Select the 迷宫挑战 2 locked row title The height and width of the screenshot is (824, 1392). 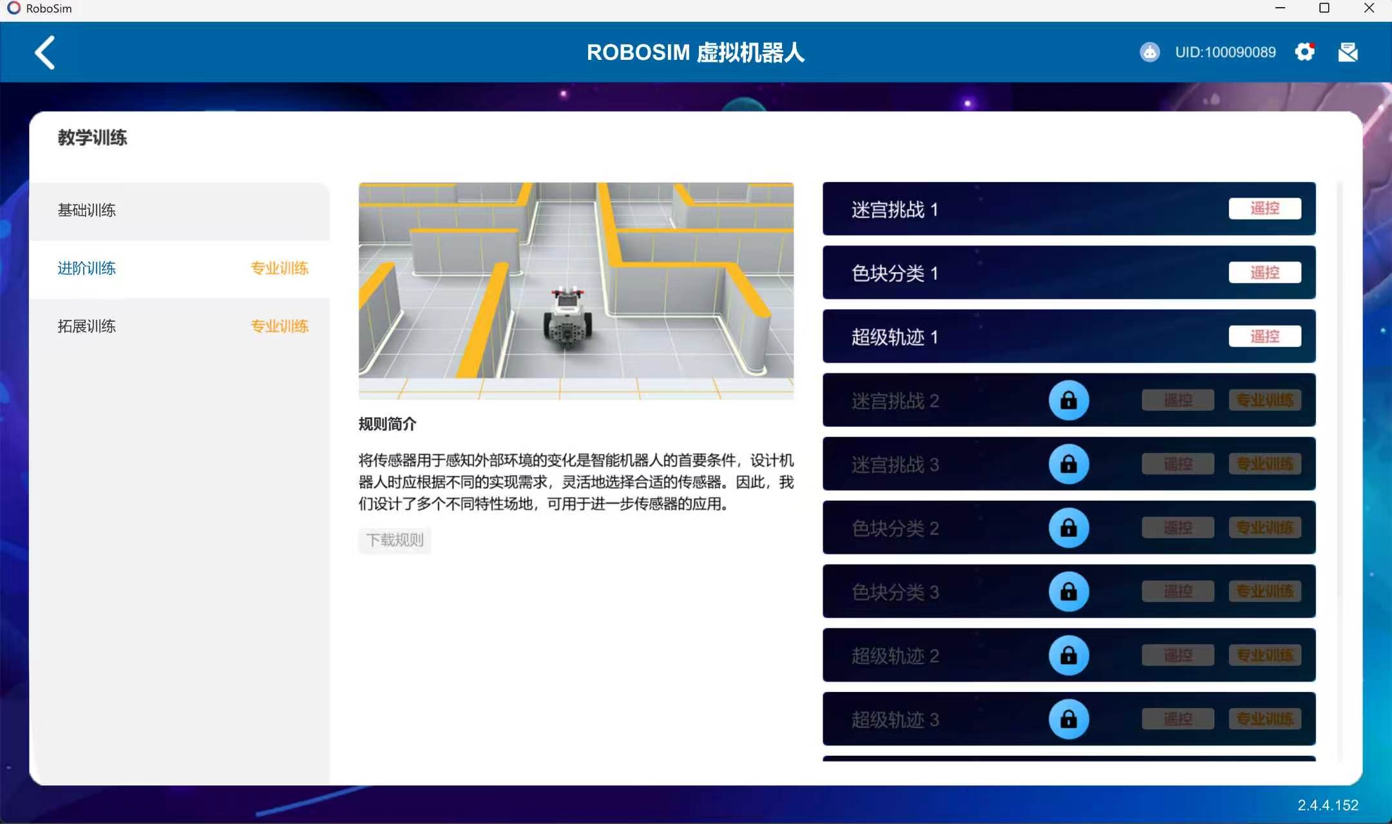pyautogui.click(x=895, y=401)
